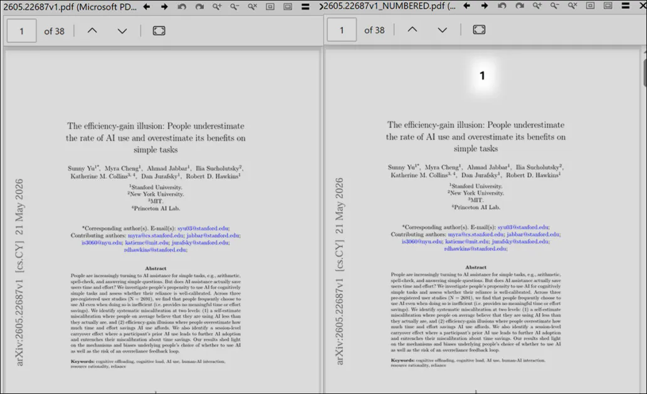
Task: Click the second frame icon in the NUMBERED.pdf title bar
Action: click(x=608, y=6)
